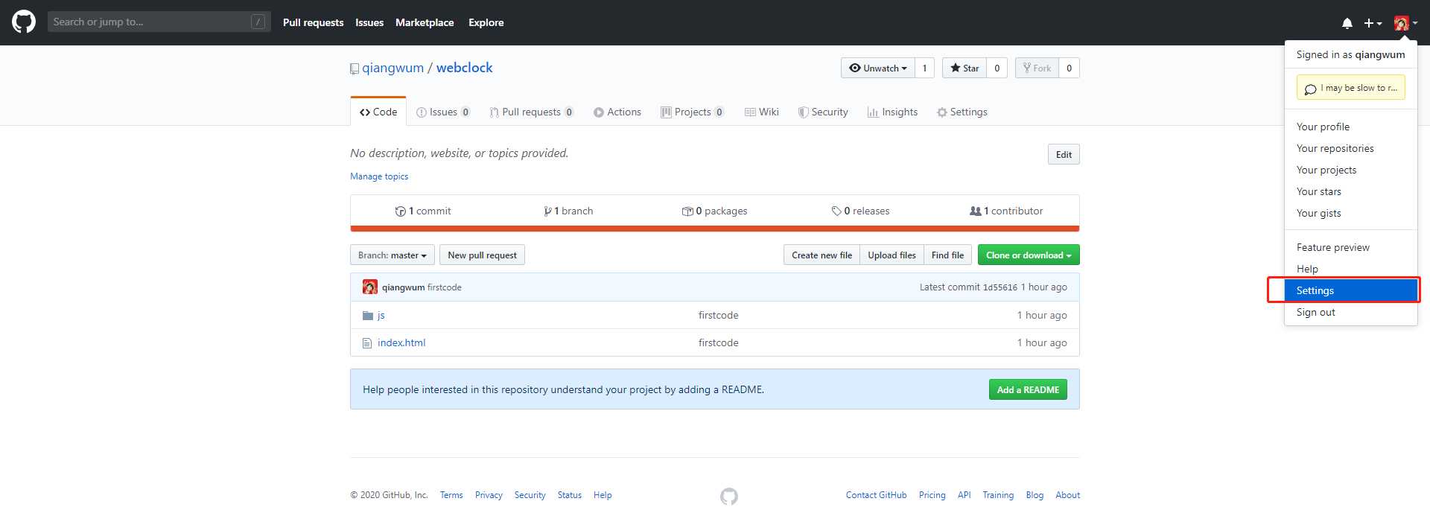The image size is (1430, 507).
Task: Click the Create new file button
Action: (822, 255)
